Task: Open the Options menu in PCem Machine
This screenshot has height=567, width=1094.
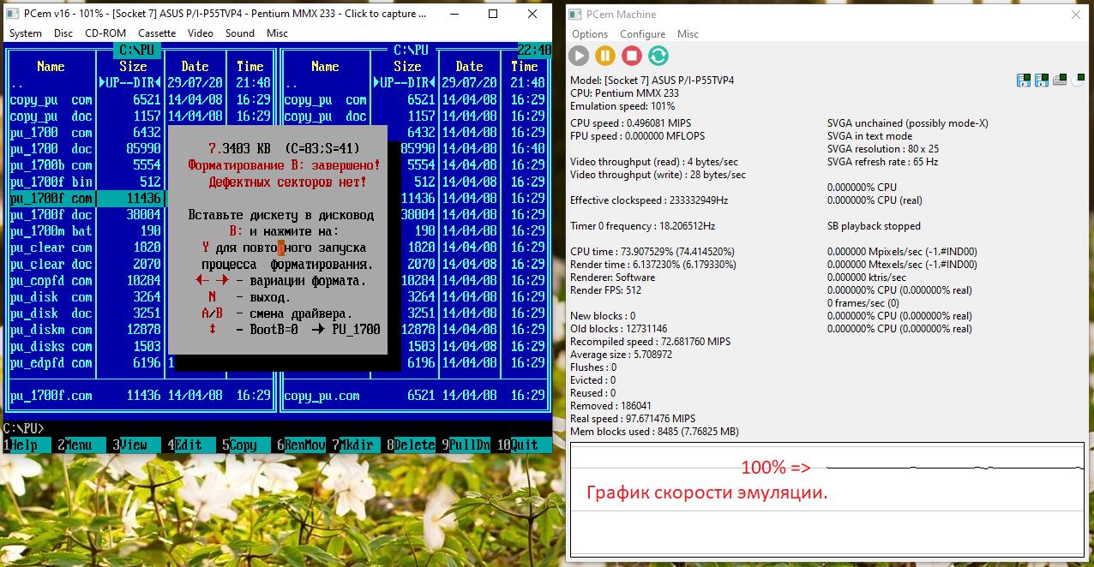Action: coord(590,34)
